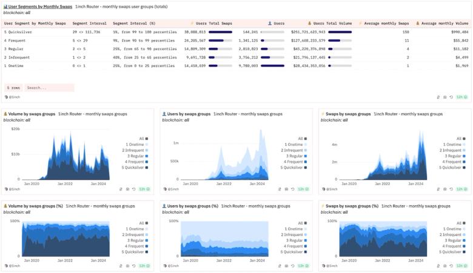Select the '3 Regular' cell in the table
This screenshot has height=273, width=473.
(x=13, y=49)
